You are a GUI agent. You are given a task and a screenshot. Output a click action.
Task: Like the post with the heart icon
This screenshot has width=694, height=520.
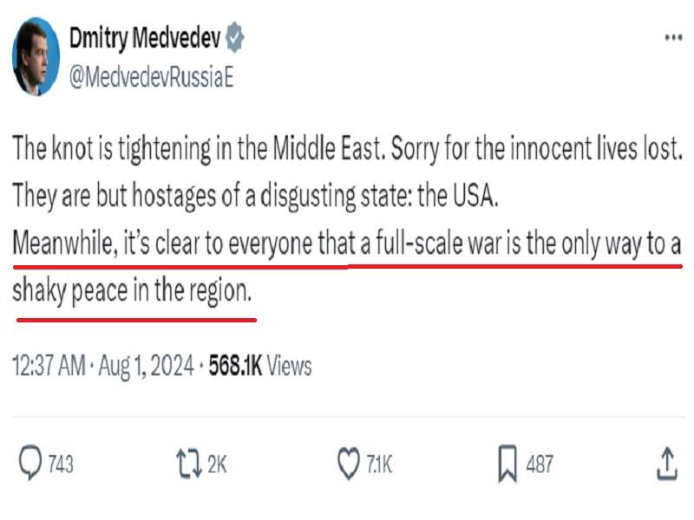(x=348, y=463)
